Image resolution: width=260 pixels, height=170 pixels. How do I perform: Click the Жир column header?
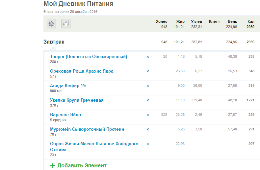click(180, 21)
